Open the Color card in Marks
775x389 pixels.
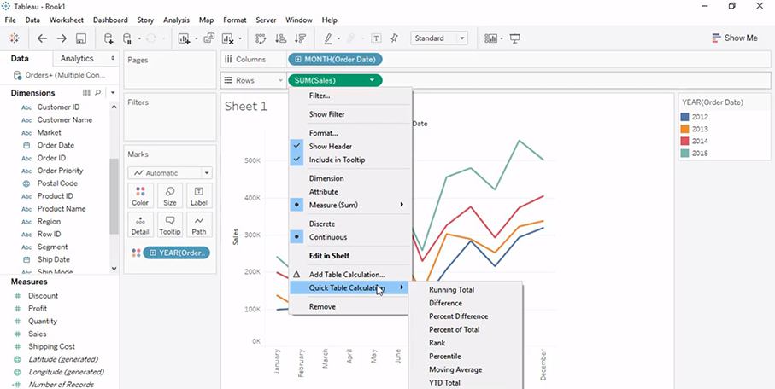click(140, 196)
